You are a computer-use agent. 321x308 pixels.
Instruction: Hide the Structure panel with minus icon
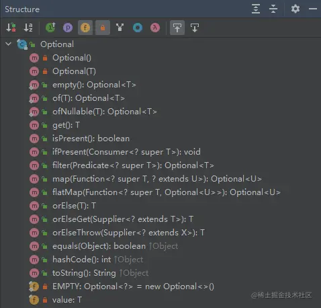(x=313, y=9)
